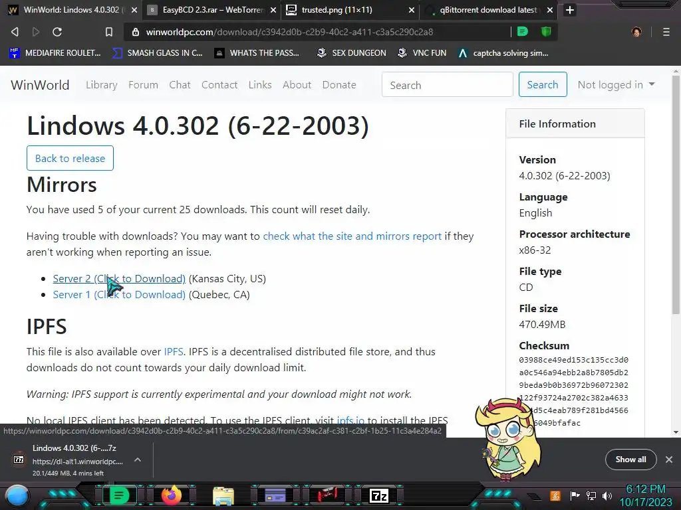Open the browser hamburger menu
Image resolution: width=681 pixels, height=510 pixels.
pyautogui.click(x=666, y=32)
